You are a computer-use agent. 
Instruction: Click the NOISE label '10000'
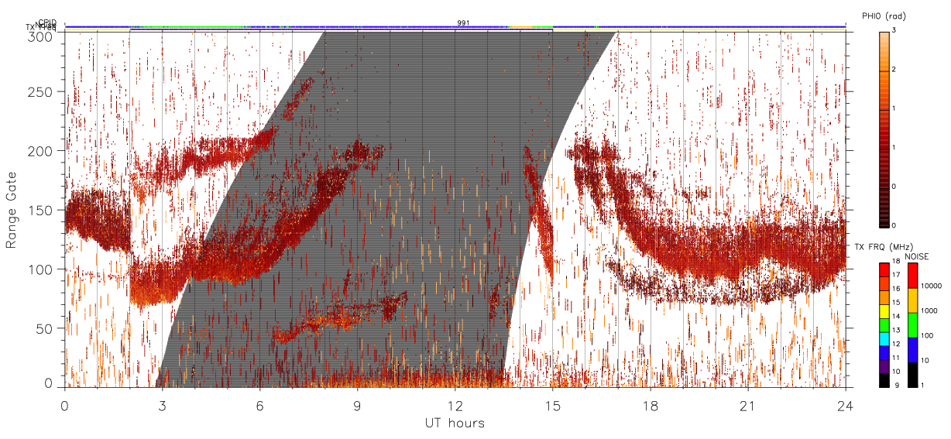tap(932, 286)
